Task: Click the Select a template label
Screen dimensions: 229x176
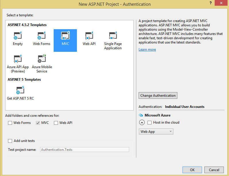Action: tap(20, 15)
